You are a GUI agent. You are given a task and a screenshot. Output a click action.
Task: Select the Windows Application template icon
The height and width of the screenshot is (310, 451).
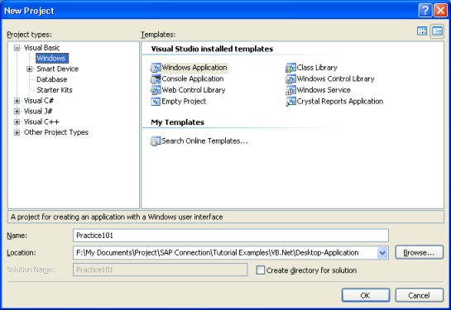156,68
